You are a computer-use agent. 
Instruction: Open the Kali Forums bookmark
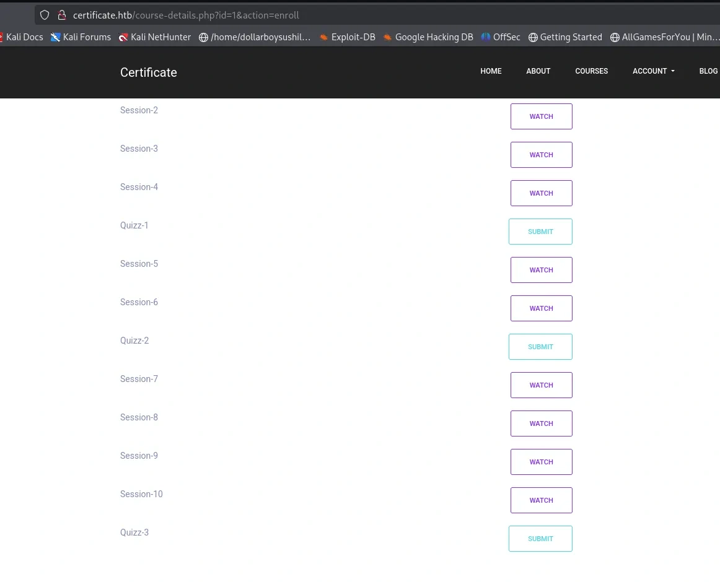[x=81, y=37]
